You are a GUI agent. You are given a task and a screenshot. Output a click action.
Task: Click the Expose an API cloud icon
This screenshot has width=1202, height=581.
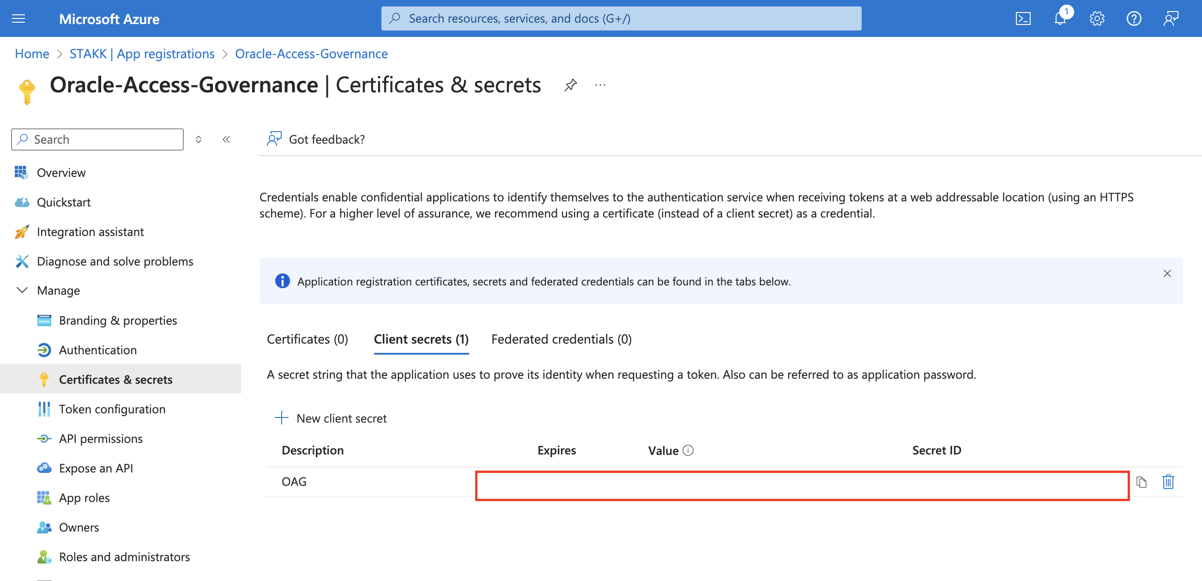(44, 467)
